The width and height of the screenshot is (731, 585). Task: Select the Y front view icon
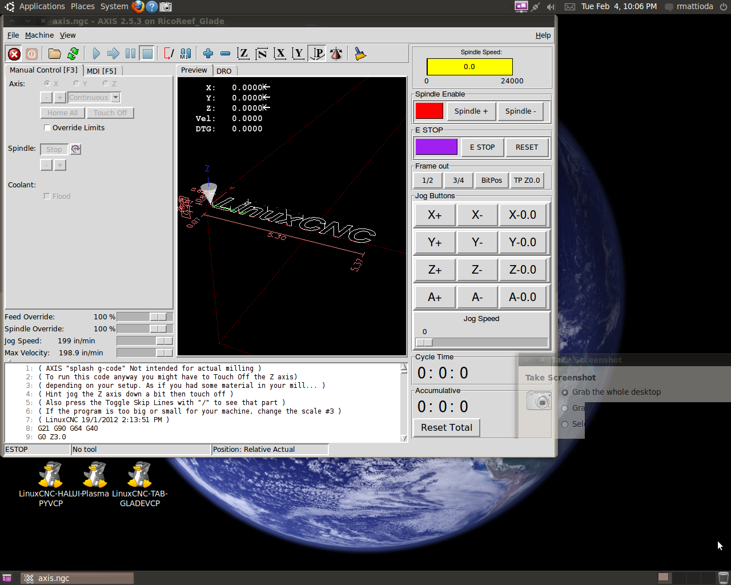point(298,54)
